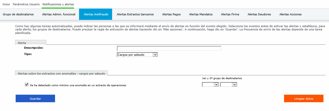329x111 pixels.
Task: Open the Alertas Firma tab
Action: pyautogui.click(x=230, y=14)
